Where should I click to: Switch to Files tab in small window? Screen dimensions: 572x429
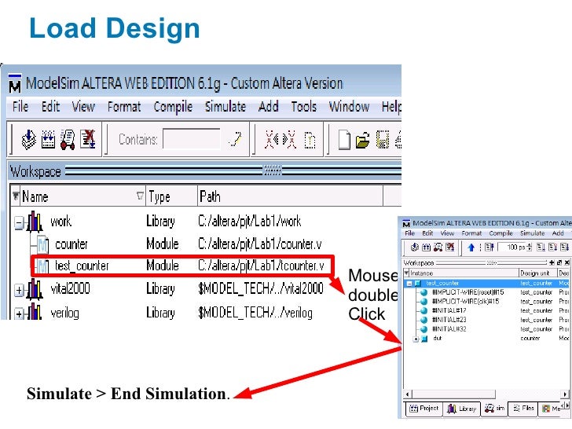(x=523, y=409)
